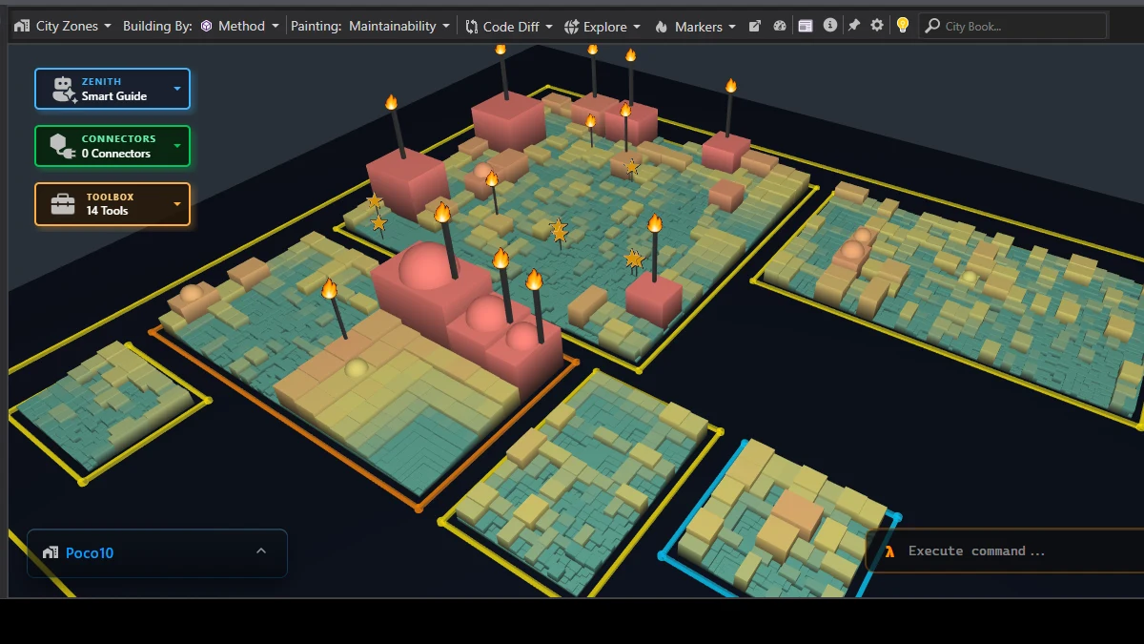Select the yellow sphere in orange-outlined zone
Image resolution: width=1144 pixels, height=644 pixels.
(357, 368)
